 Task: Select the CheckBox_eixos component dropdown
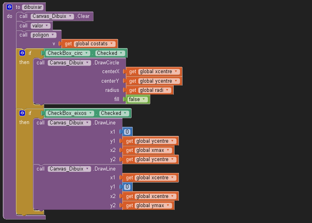tap(70, 113)
